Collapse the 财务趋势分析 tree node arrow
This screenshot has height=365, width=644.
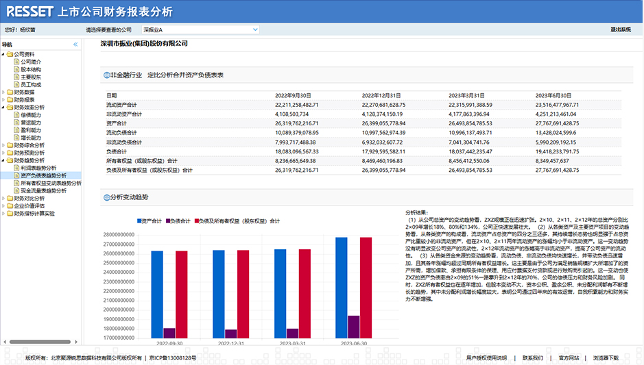[3, 160]
